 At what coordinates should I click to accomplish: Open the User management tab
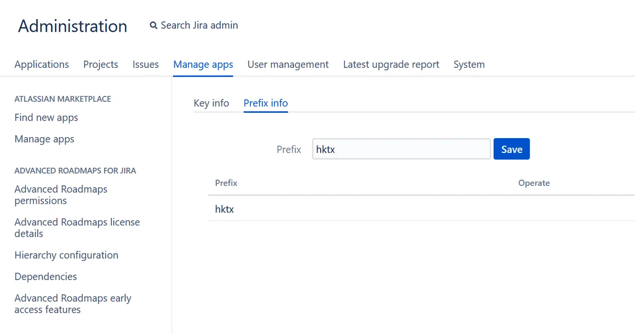(288, 65)
